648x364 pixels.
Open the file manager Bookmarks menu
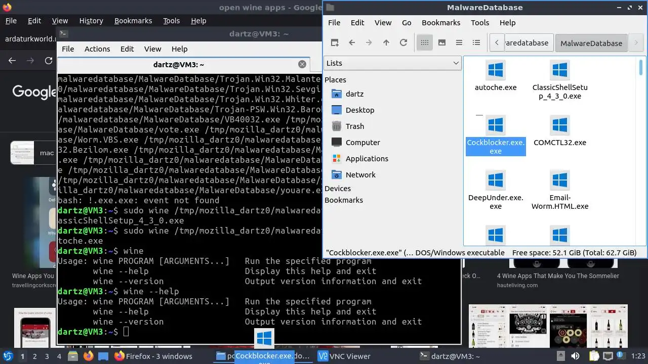click(x=441, y=23)
